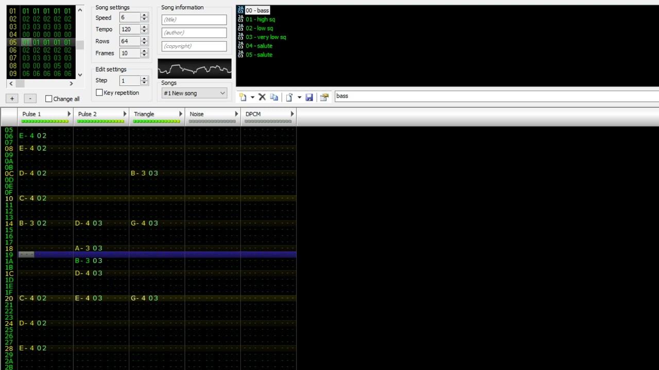This screenshot has height=370, width=659.
Task: Save instrument with the floppy disk icon
Action: 309,97
